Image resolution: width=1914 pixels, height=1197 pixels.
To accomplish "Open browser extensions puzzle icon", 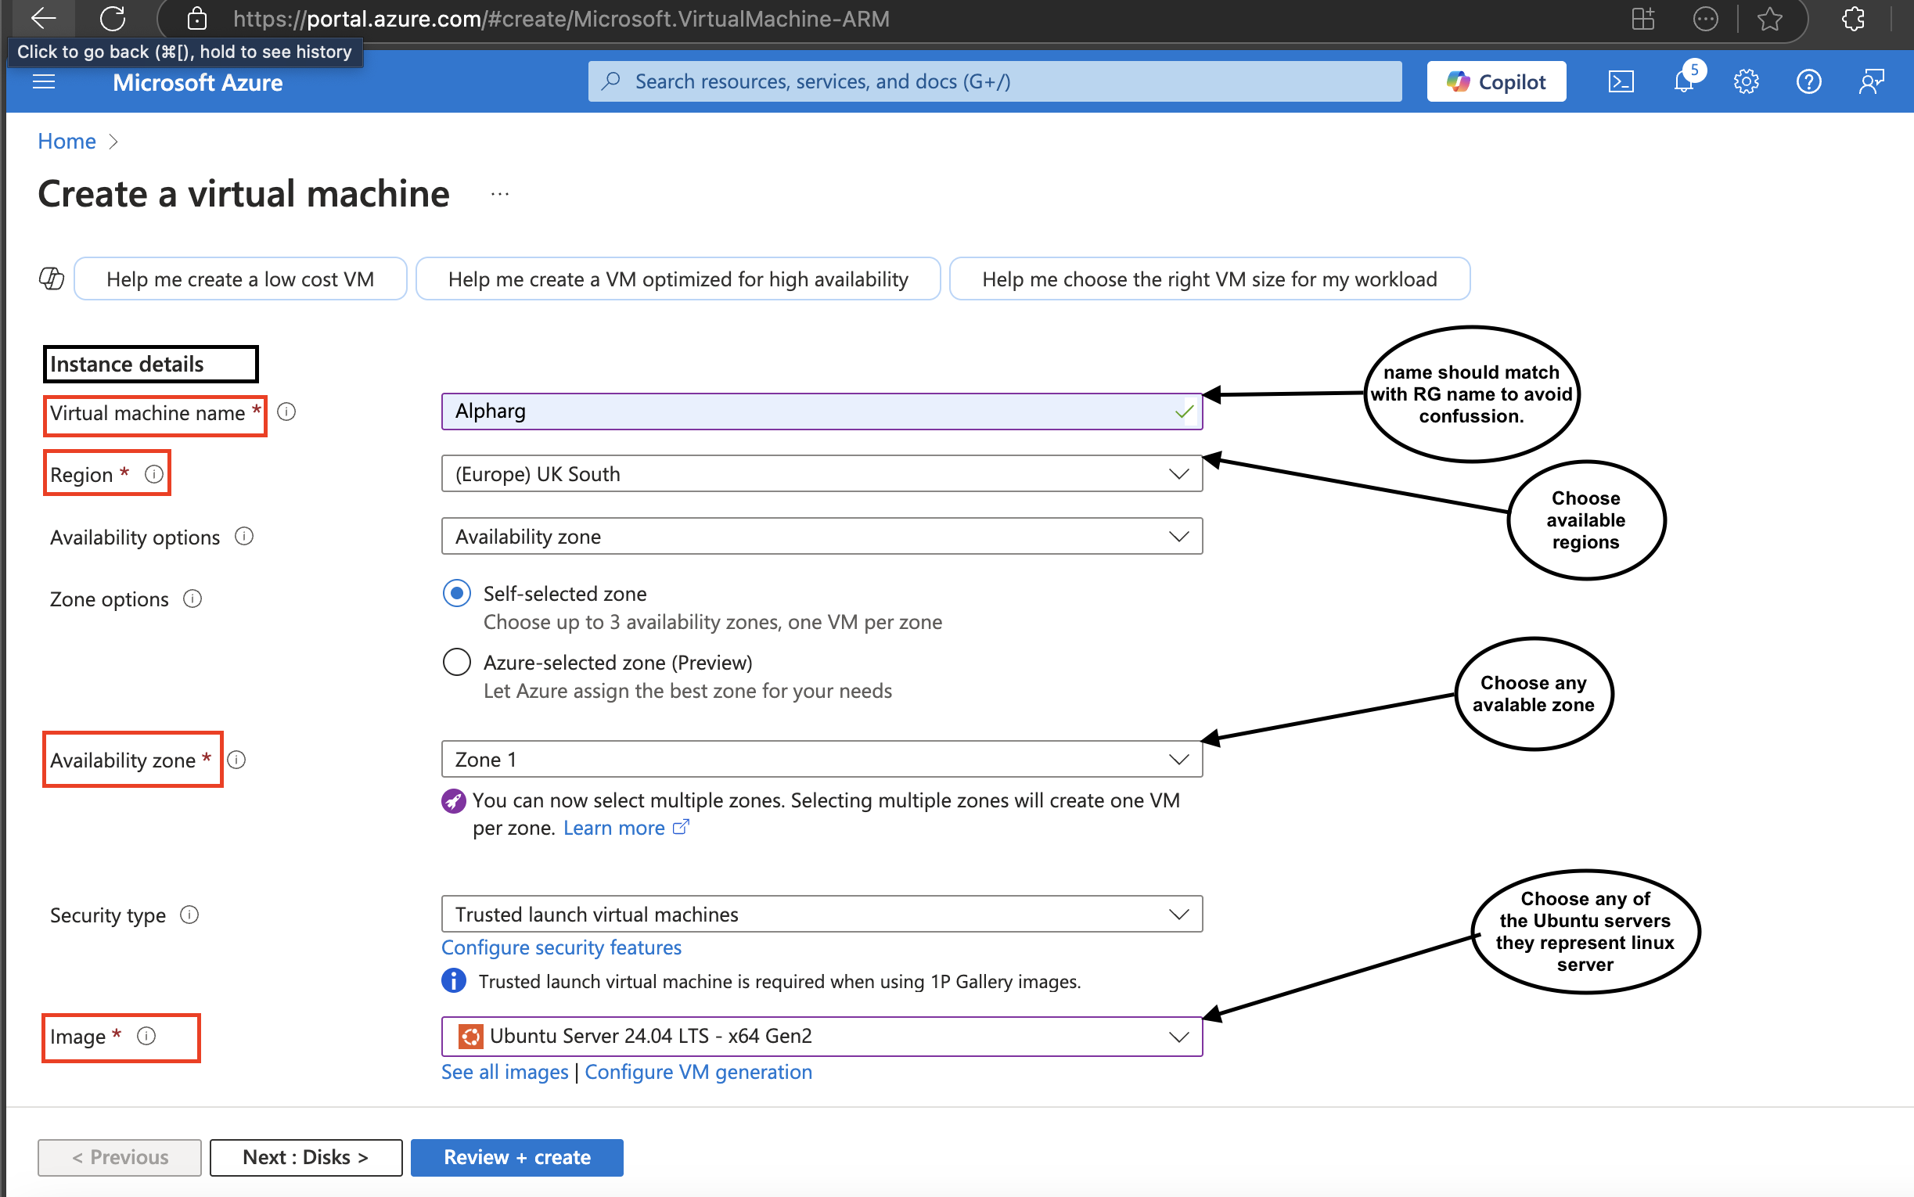I will (x=1853, y=18).
